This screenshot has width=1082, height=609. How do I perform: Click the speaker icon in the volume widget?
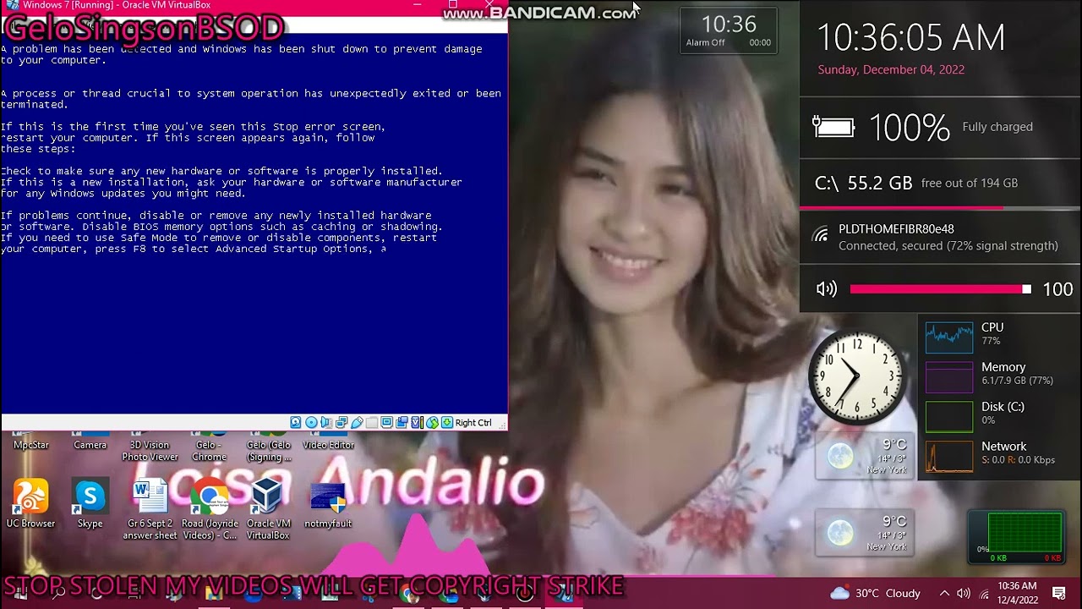click(x=826, y=289)
